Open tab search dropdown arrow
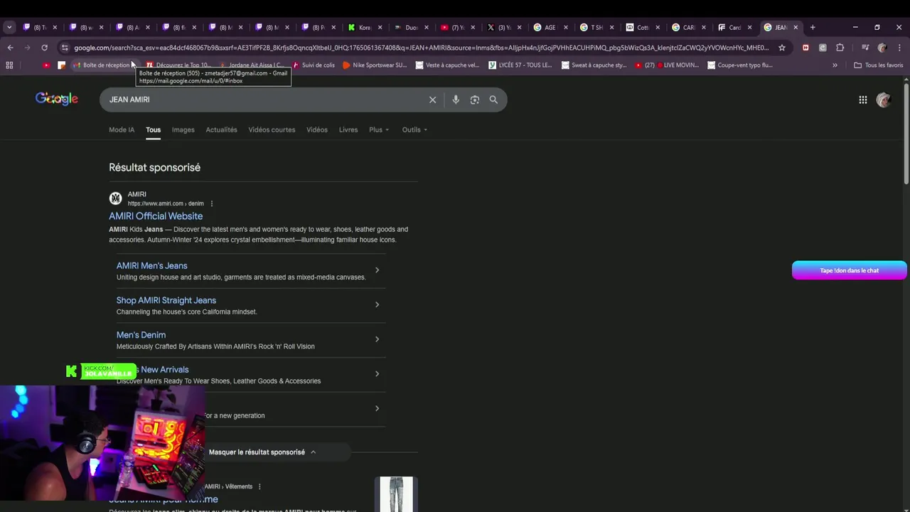This screenshot has height=512, width=910. pos(9,27)
